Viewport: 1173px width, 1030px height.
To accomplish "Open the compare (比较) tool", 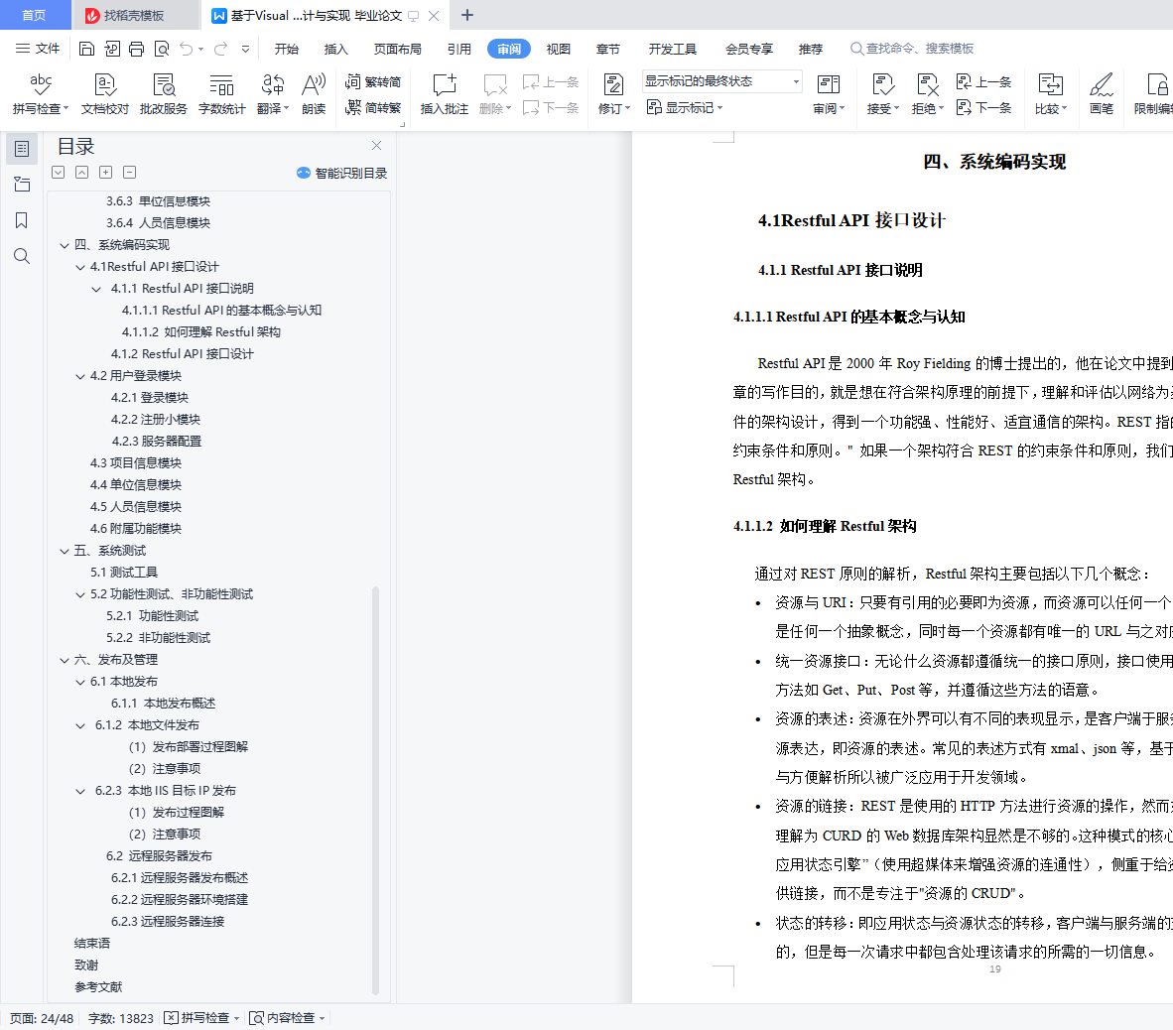I will (x=1050, y=94).
